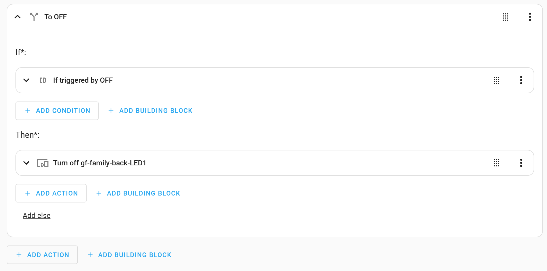Grab the drag handle of To OFF block
Viewport: 547px width, 271px height.
(x=505, y=17)
